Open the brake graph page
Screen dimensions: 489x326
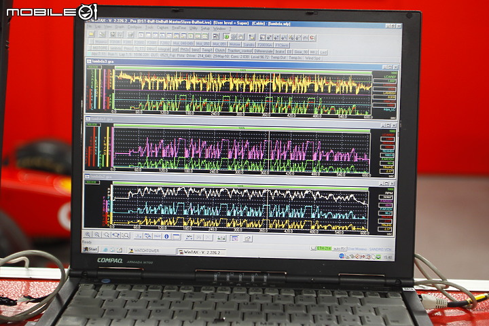click(280, 52)
